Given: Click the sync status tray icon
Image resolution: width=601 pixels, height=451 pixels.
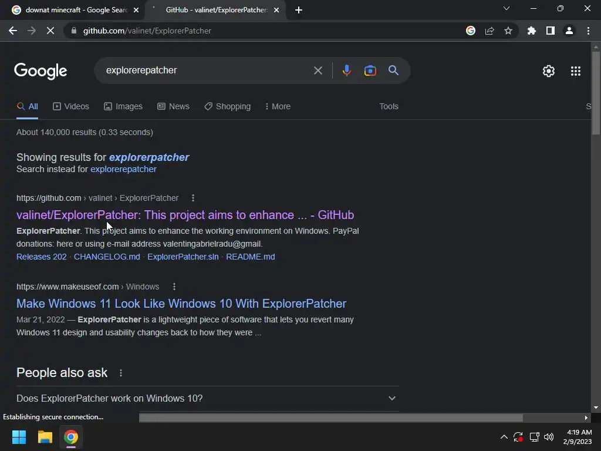Looking at the screenshot, I should click(x=518, y=437).
